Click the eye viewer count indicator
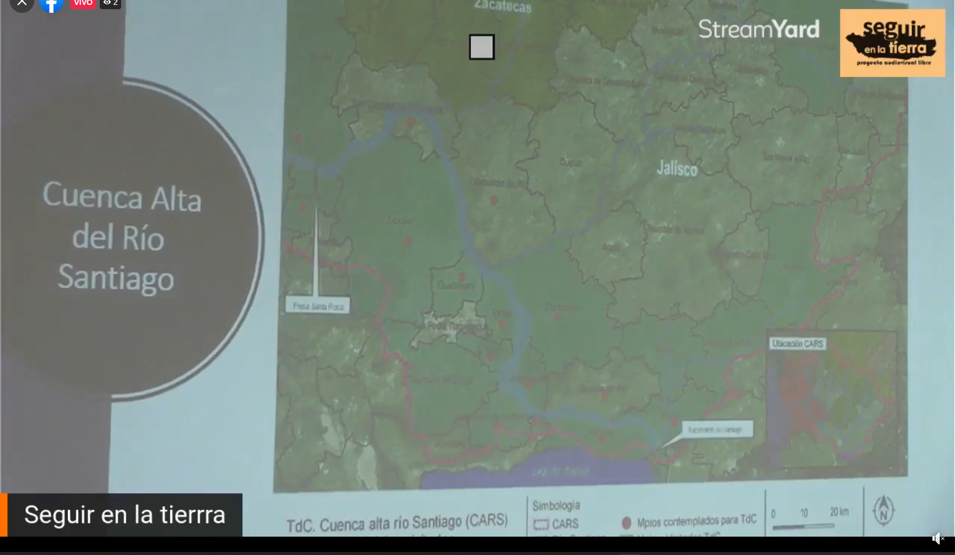This screenshot has width=955, height=555. [110, 3]
